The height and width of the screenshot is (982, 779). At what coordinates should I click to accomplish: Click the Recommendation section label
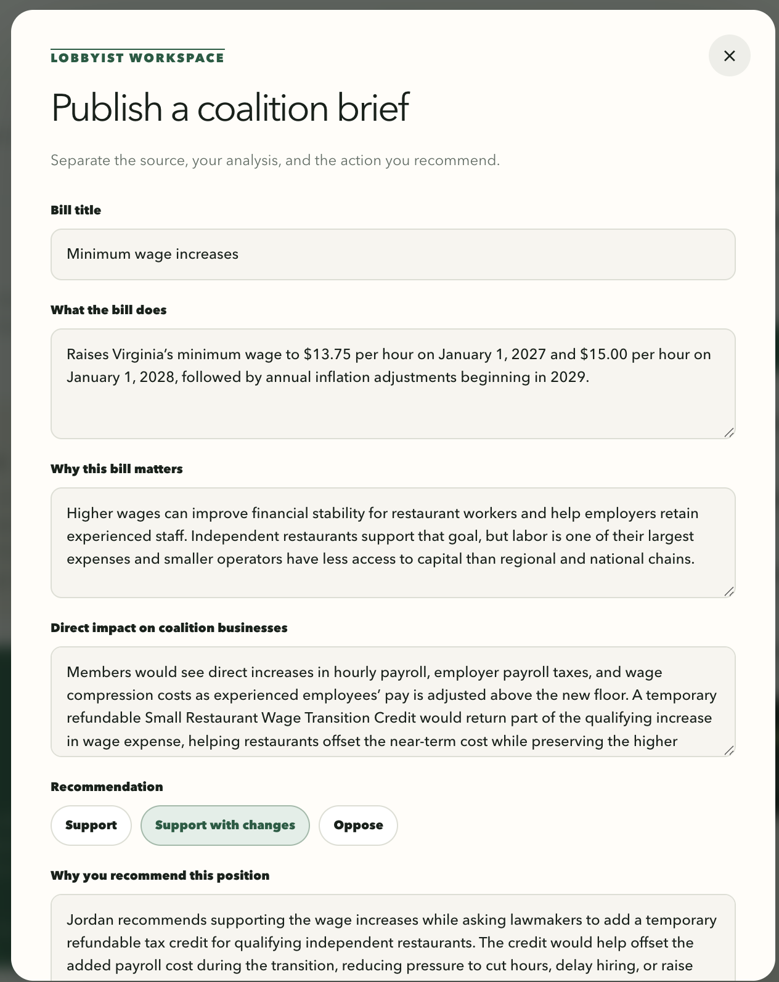coord(107,787)
